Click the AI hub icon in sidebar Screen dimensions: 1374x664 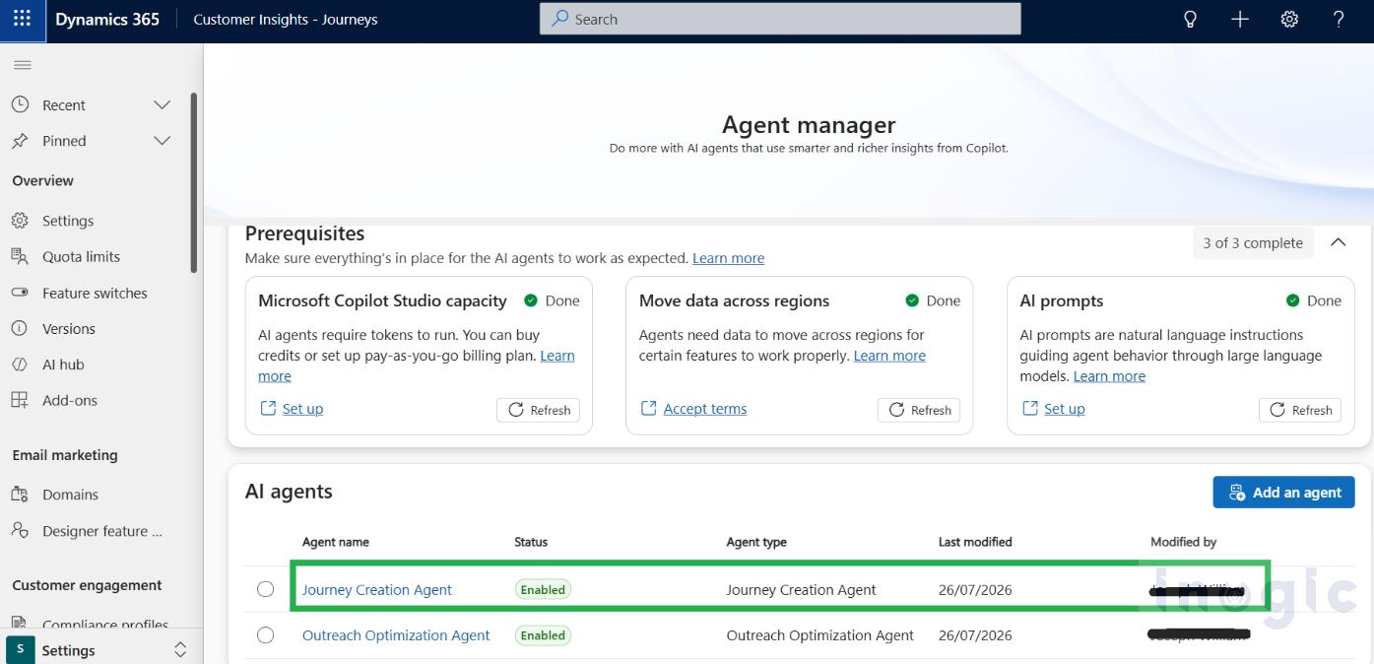20,365
